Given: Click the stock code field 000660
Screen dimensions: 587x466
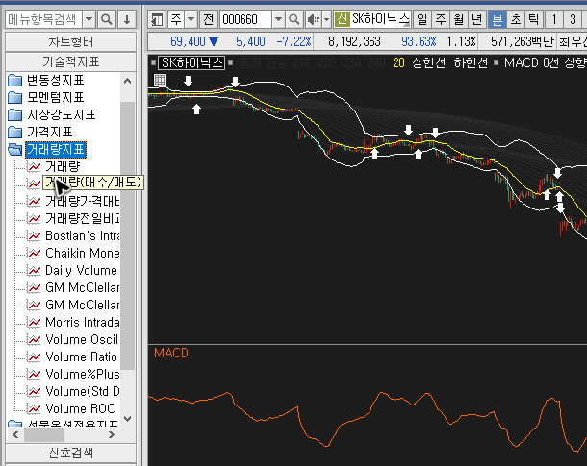Looking at the screenshot, I should (245, 19).
